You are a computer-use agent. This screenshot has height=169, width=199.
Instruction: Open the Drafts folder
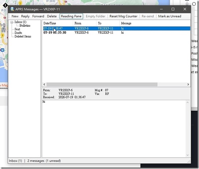[18, 33]
